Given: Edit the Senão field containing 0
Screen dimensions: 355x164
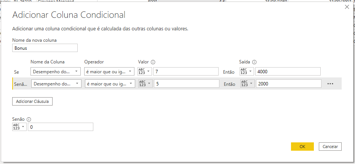Looking at the screenshot, I should 61,127.
